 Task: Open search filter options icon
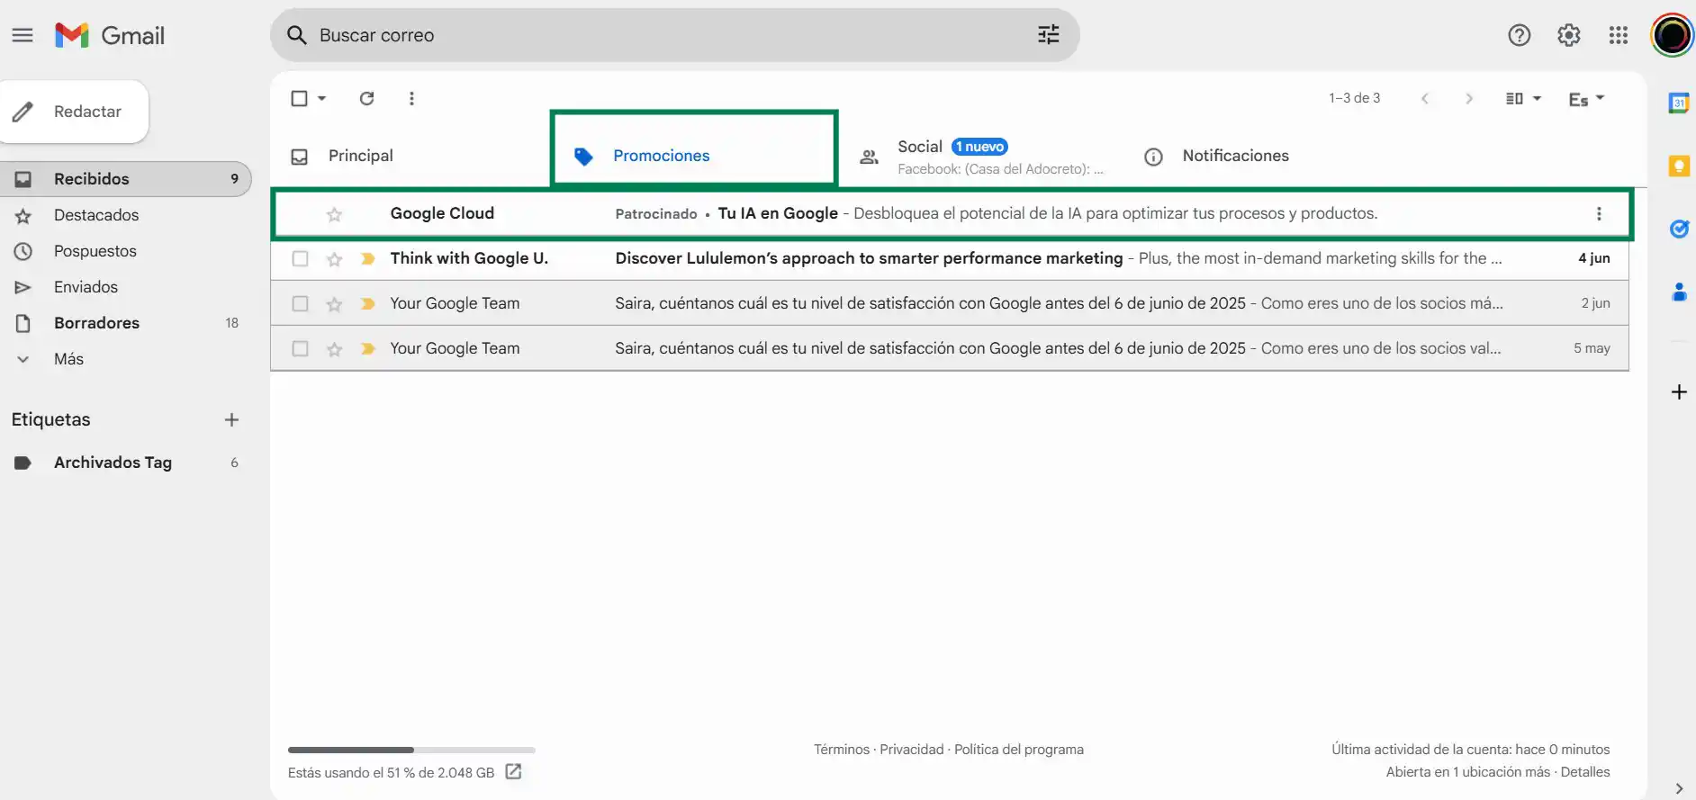tap(1048, 35)
